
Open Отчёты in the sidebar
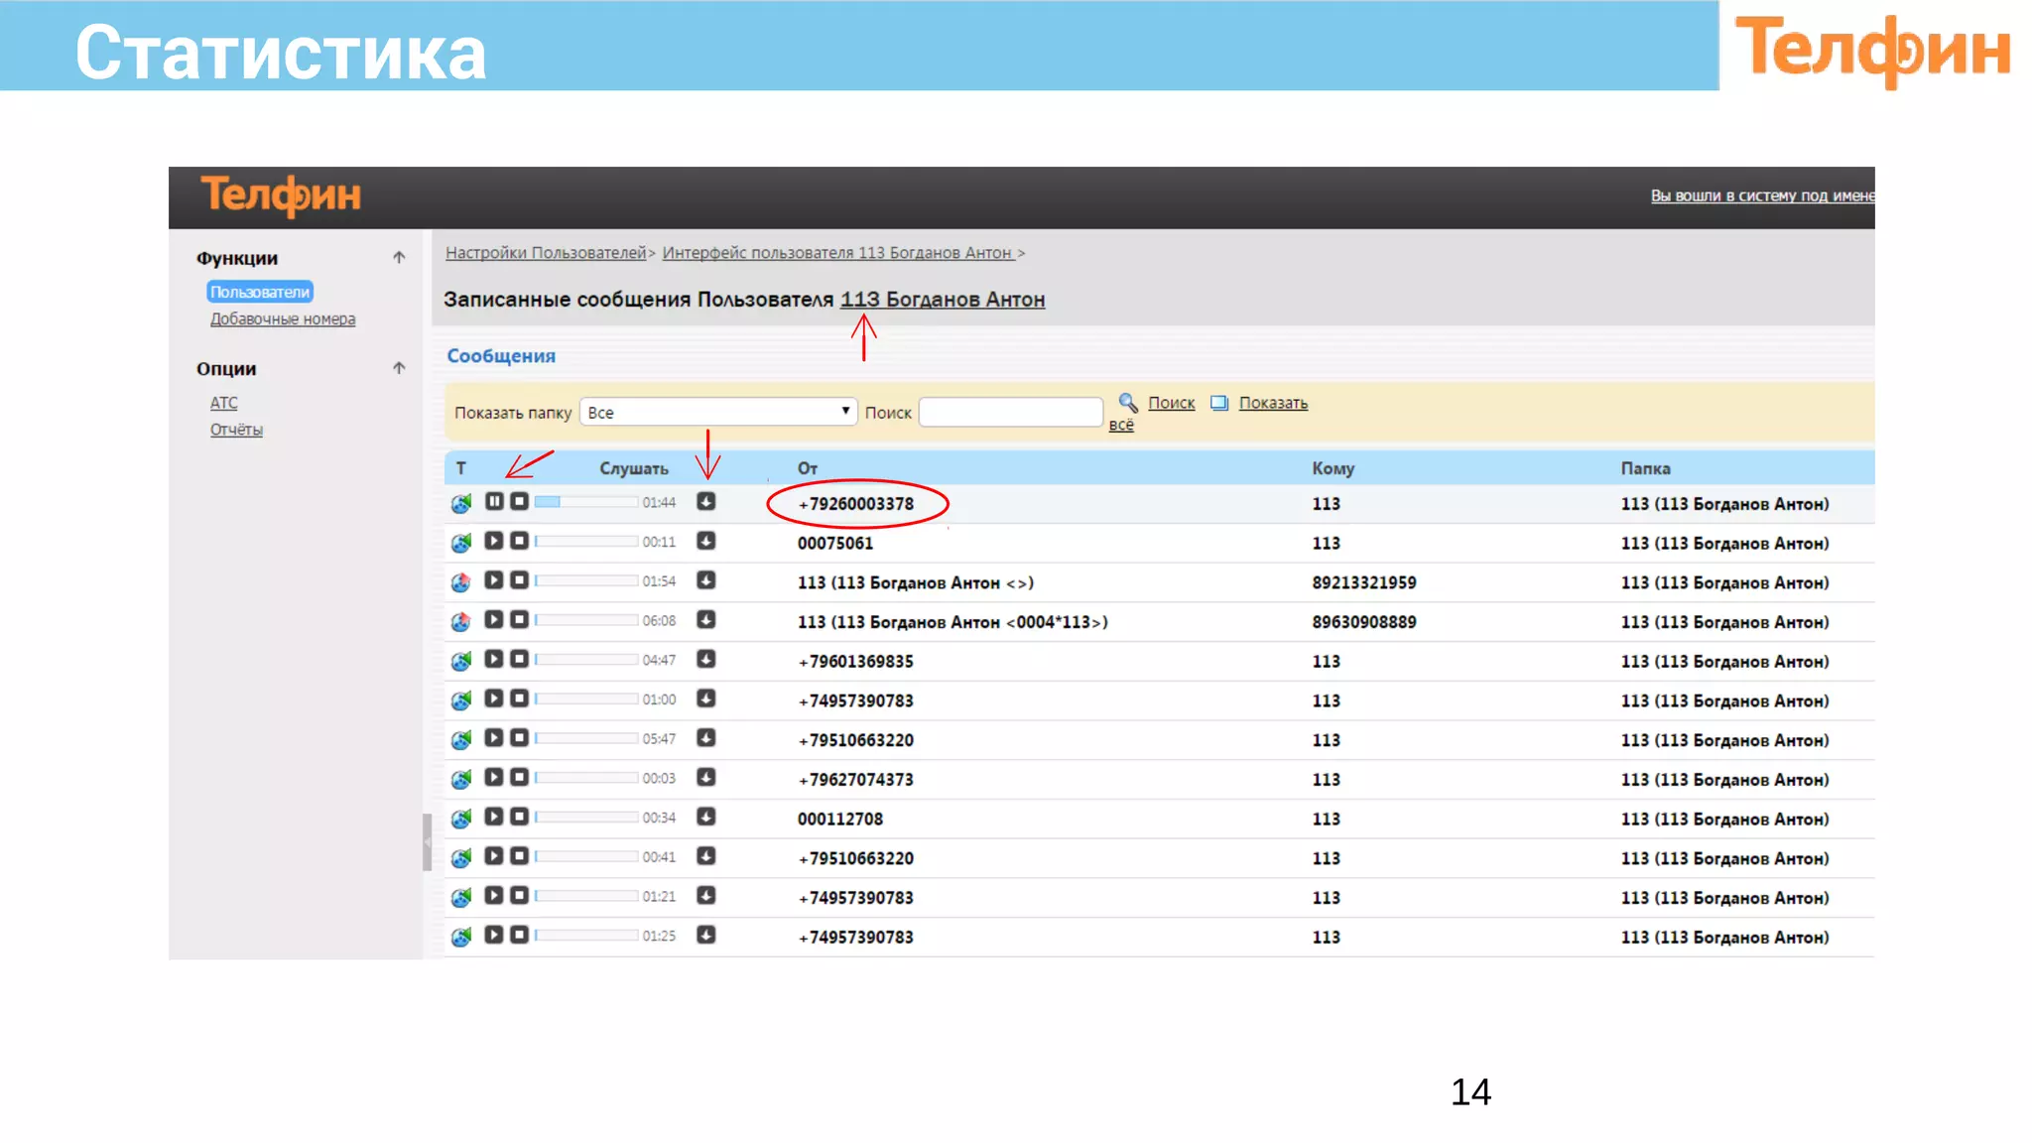coord(236,430)
